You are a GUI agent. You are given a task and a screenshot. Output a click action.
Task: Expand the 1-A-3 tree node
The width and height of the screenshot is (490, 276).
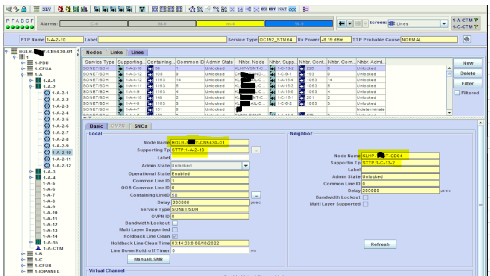click(31, 172)
